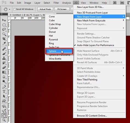Screen dimensions: 130x123
Task: Select the Horizontal Type tool
Action: click(4, 91)
